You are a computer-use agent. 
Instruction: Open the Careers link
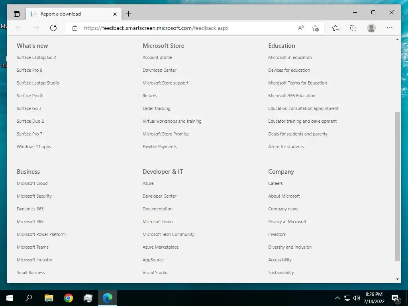tap(275, 183)
